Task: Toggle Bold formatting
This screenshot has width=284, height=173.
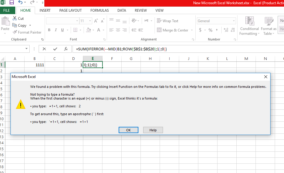Action: click(49, 30)
